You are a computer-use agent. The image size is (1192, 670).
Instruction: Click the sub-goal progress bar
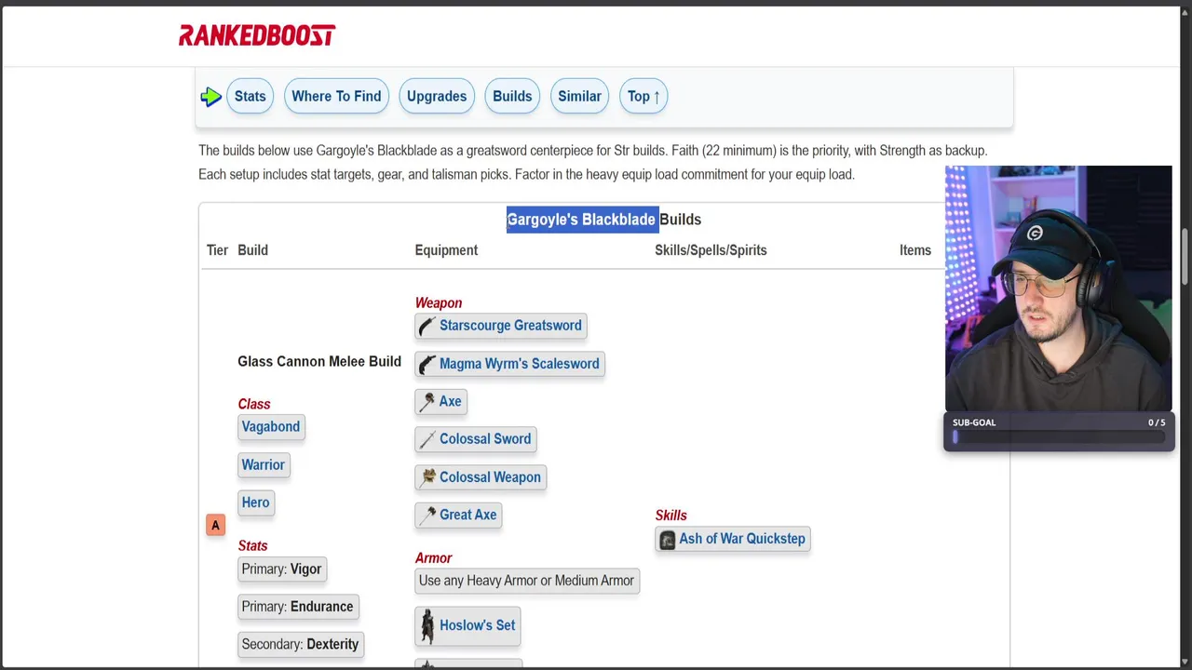point(1059,437)
